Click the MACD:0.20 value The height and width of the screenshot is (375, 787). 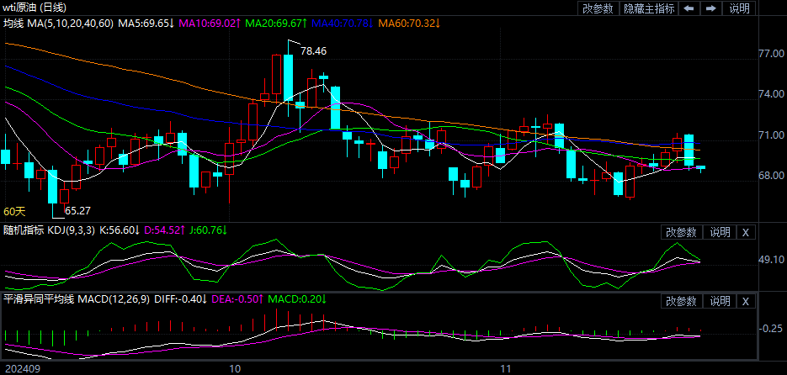pos(298,299)
